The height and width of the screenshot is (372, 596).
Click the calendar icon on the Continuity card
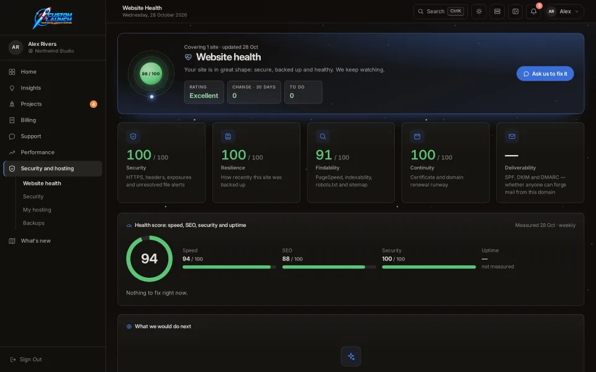point(417,136)
